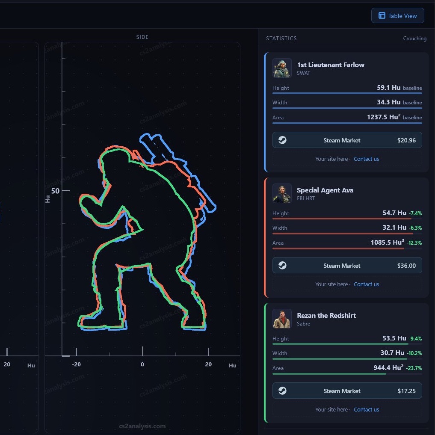Click Farlow height value 59.1 Hu
The image size is (435, 435).
click(x=388, y=88)
